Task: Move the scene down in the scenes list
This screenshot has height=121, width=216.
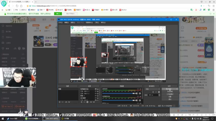Action: pos(69,102)
